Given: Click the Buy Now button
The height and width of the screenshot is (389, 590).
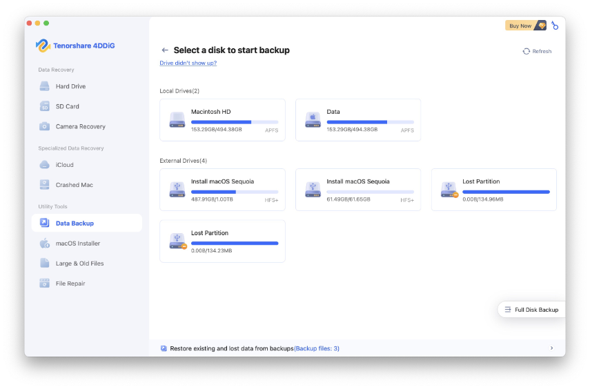Looking at the screenshot, I should (x=525, y=26).
